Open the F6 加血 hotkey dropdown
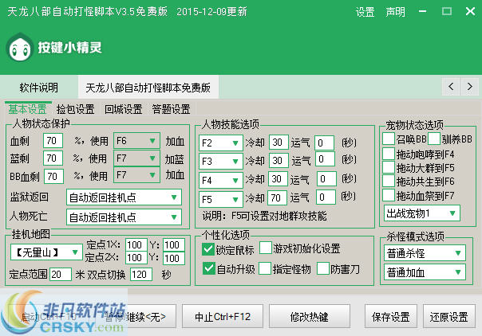 [136, 141]
